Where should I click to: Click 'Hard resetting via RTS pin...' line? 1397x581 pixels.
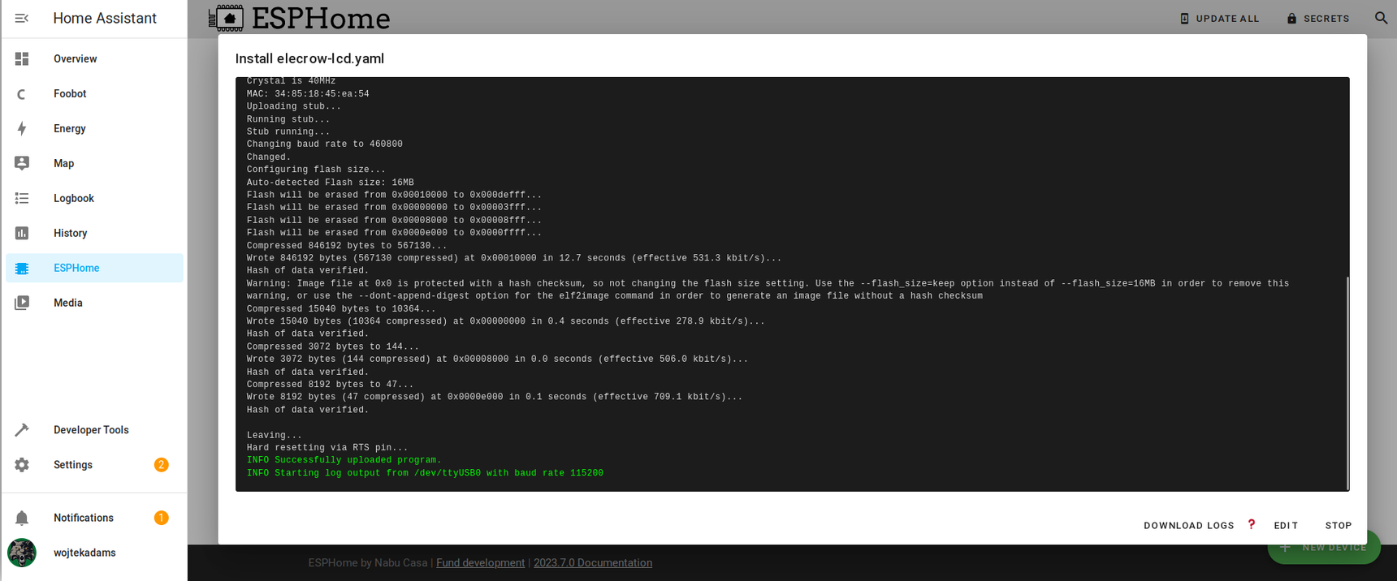pos(327,448)
